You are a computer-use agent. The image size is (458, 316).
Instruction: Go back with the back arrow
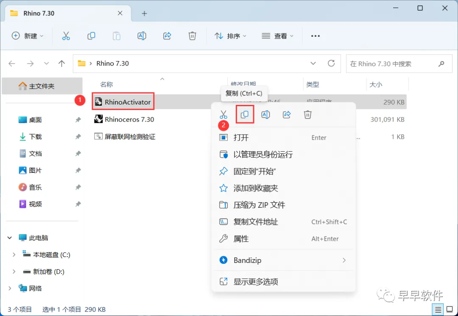[x=12, y=63]
